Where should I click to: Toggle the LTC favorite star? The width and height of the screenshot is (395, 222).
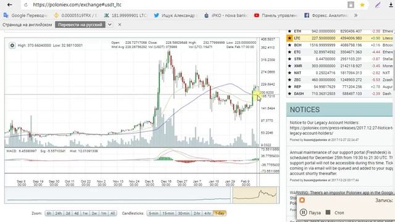coord(289,38)
